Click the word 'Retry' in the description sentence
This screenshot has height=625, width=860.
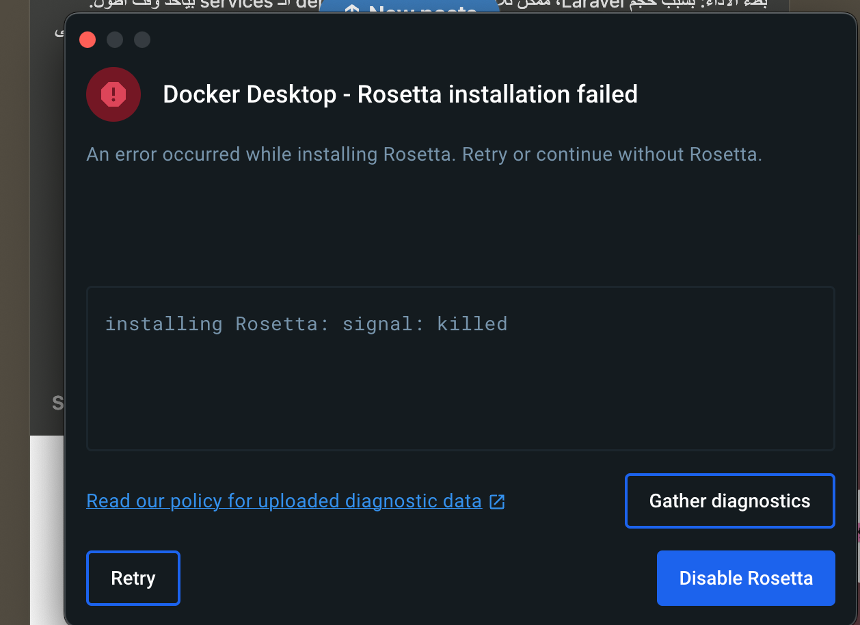pos(484,155)
